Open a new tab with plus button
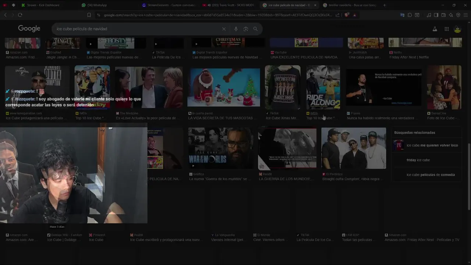This screenshot has width=471, height=265. (x=385, y=5)
